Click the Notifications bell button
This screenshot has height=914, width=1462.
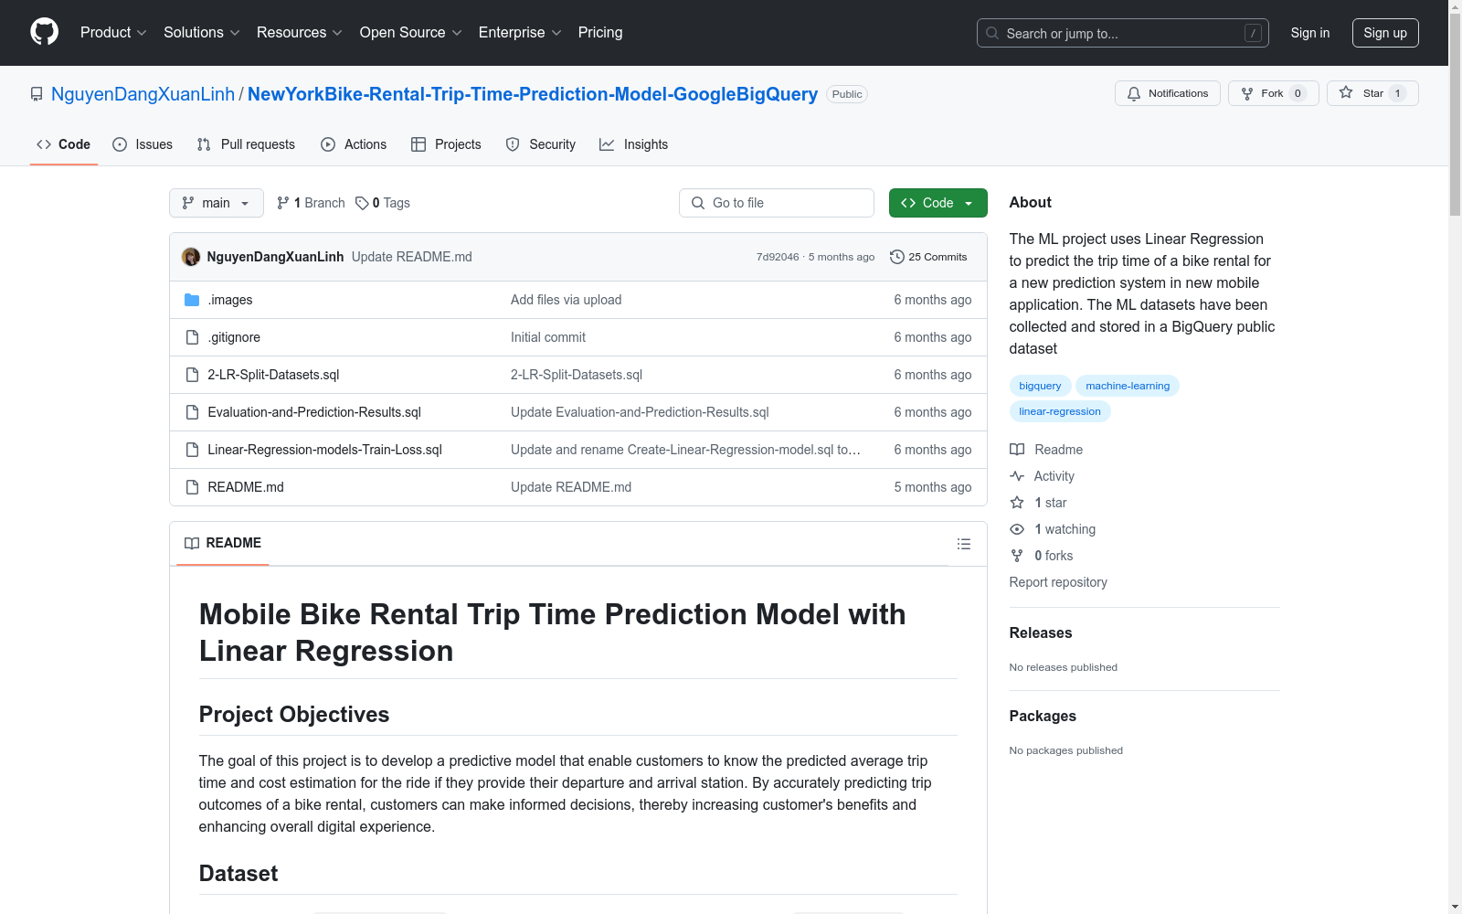coord(1167,93)
